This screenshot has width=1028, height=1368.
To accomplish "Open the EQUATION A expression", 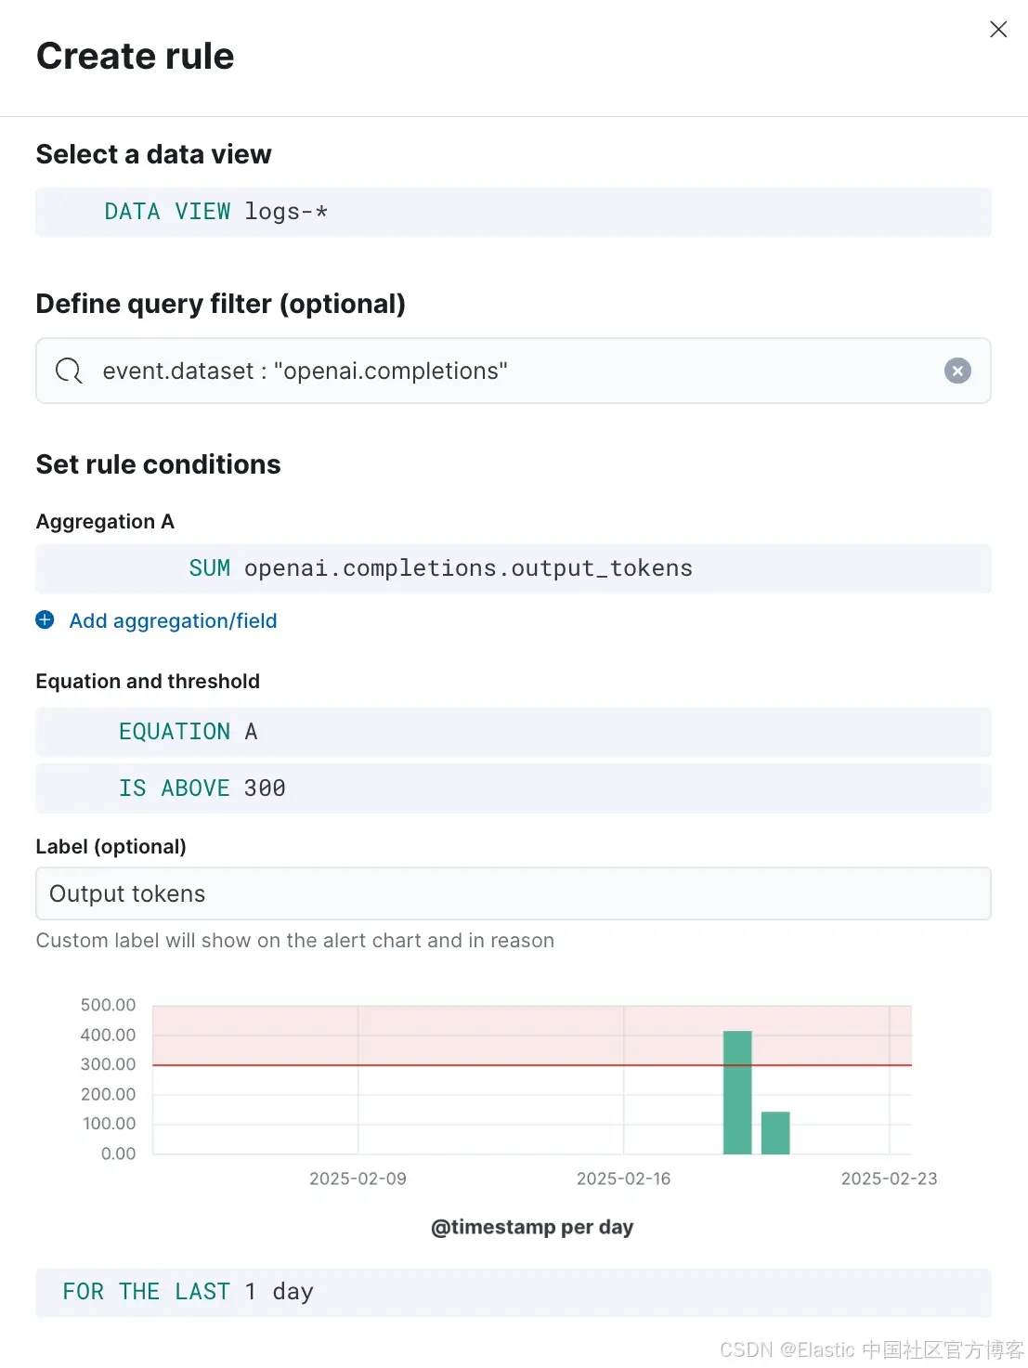I will tap(514, 732).
